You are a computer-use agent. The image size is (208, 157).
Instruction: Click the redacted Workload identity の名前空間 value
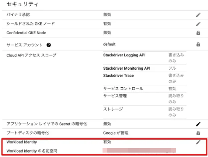click(139, 150)
